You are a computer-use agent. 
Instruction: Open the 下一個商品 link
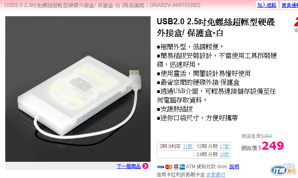click(x=129, y=166)
